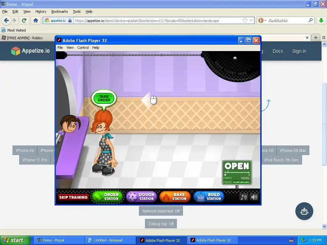Select the iPhone XS Max device
This screenshot has height=245, width=327.
pyautogui.click(x=293, y=150)
